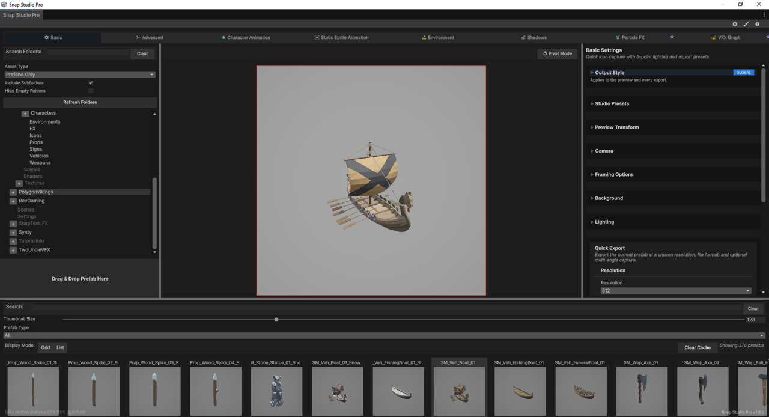Adjust the Thumbnail Size slider handle

coord(276,320)
